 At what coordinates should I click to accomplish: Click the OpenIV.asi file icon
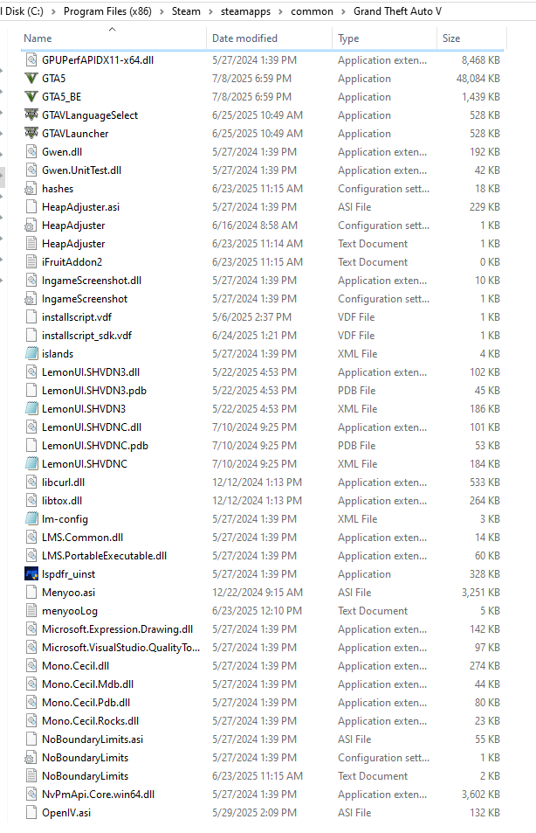pyautogui.click(x=31, y=813)
